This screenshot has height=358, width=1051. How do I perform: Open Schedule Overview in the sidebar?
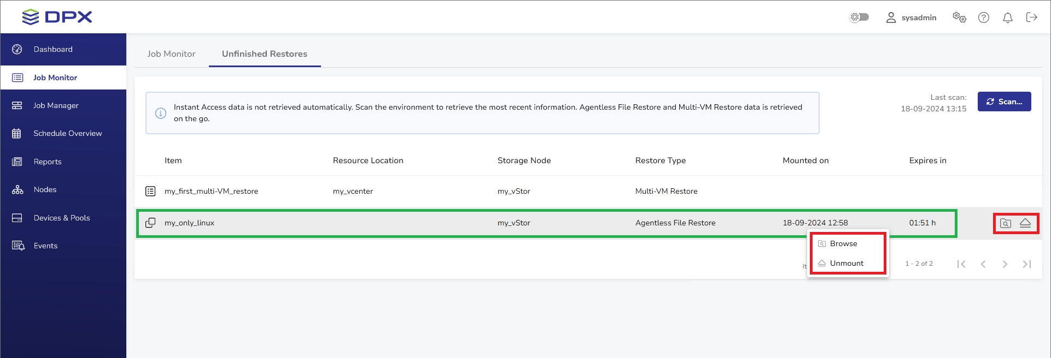click(x=67, y=134)
